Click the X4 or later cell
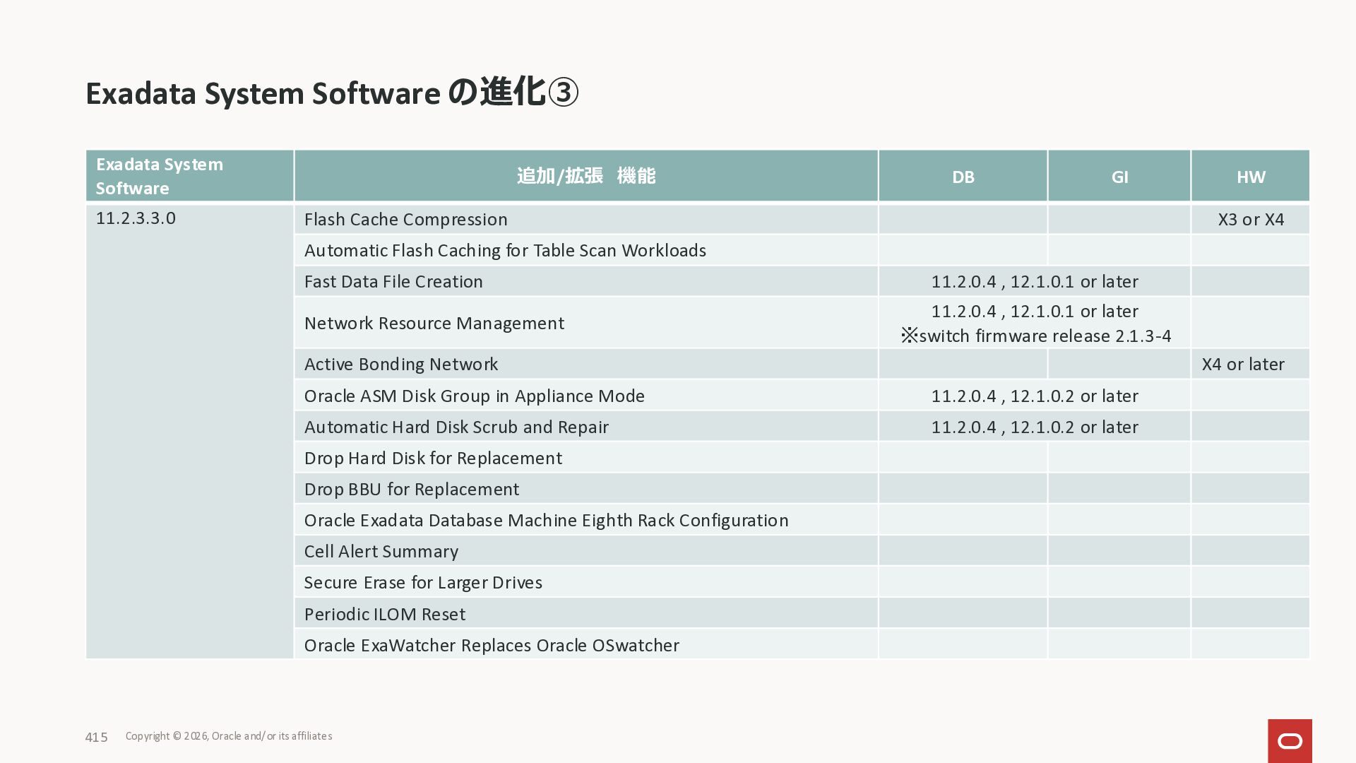Viewport: 1356px width, 763px height. pyautogui.click(x=1243, y=365)
